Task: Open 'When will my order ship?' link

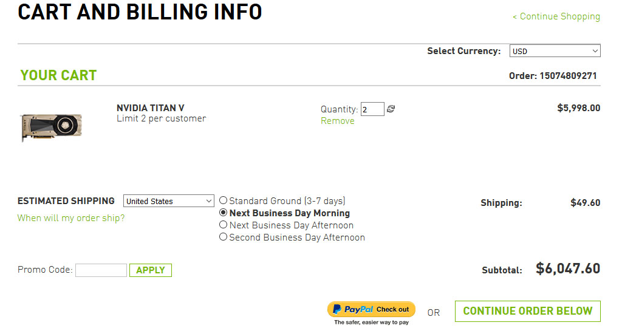Action: (x=71, y=218)
